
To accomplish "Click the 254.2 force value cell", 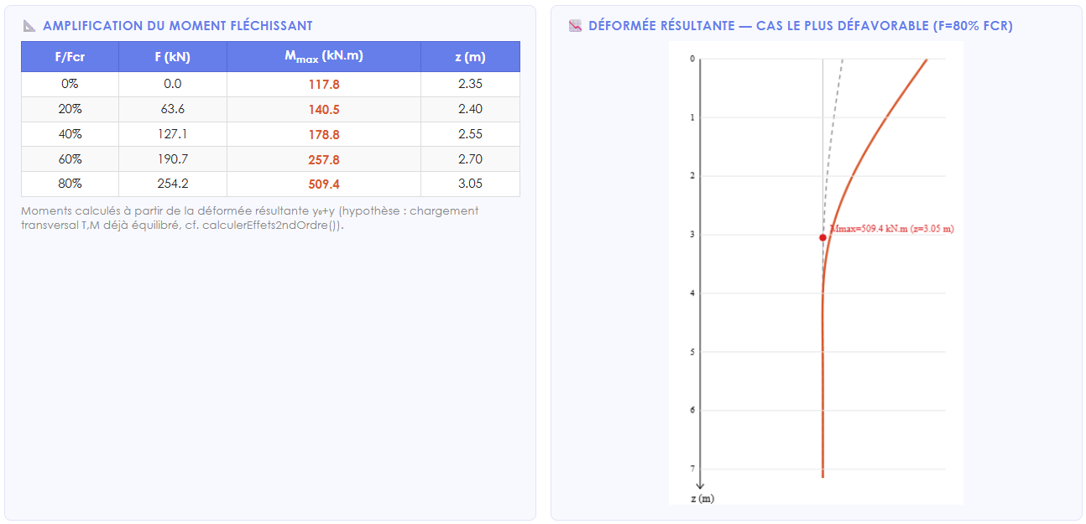I will [x=173, y=184].
